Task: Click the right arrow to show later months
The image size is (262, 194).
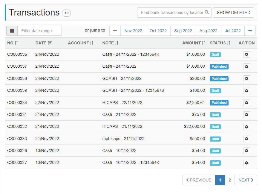Action: click(x=250, y=31)
